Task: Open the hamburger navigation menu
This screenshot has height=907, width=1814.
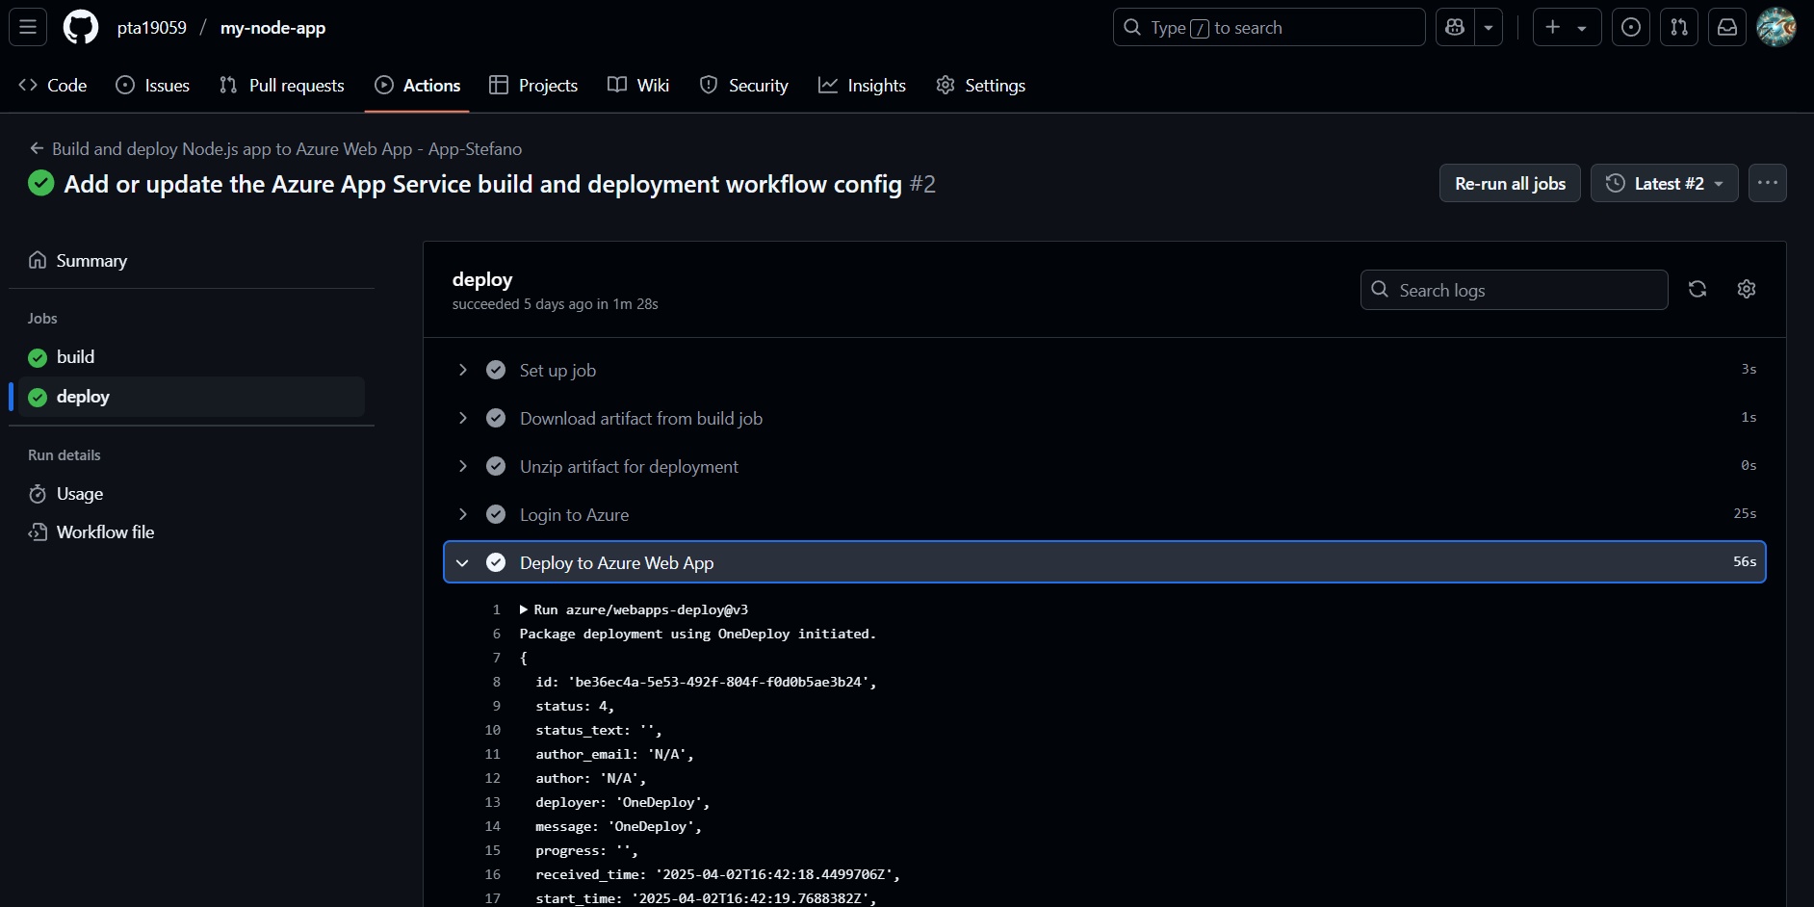Action: (x=28, y=27)
